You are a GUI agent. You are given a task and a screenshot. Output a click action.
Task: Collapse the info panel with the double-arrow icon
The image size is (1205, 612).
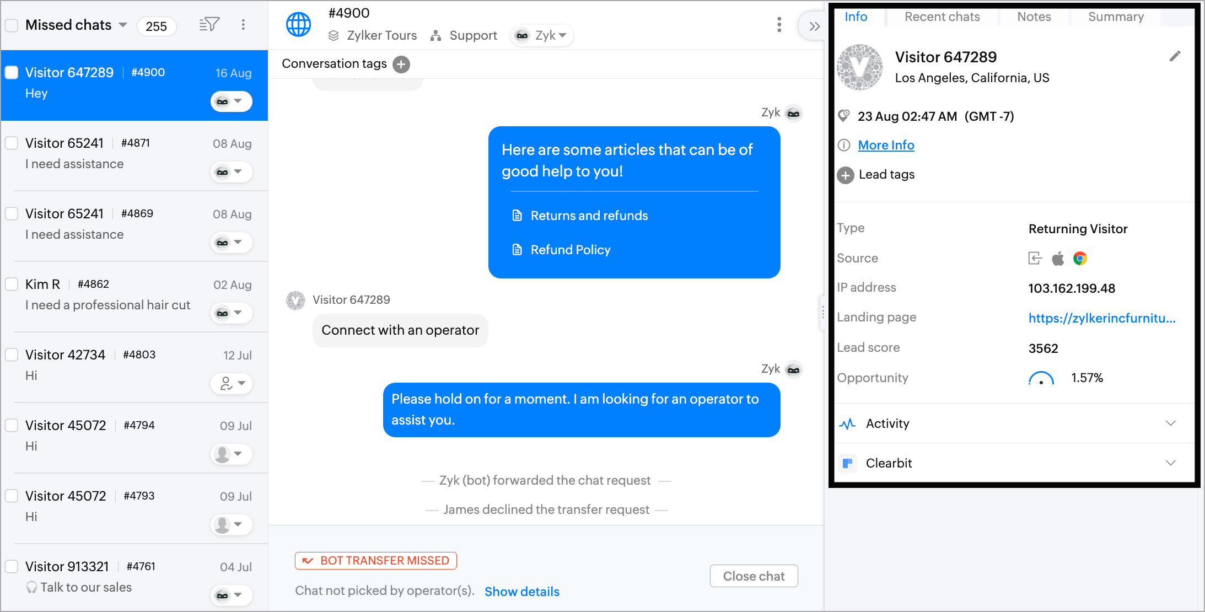(814, 26)
